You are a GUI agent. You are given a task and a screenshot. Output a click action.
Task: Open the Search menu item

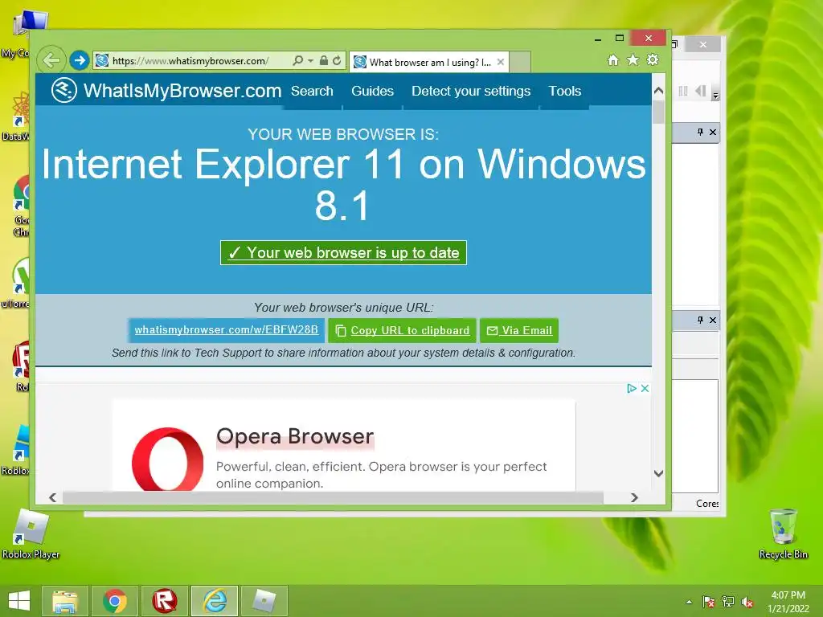pos(313,92)
